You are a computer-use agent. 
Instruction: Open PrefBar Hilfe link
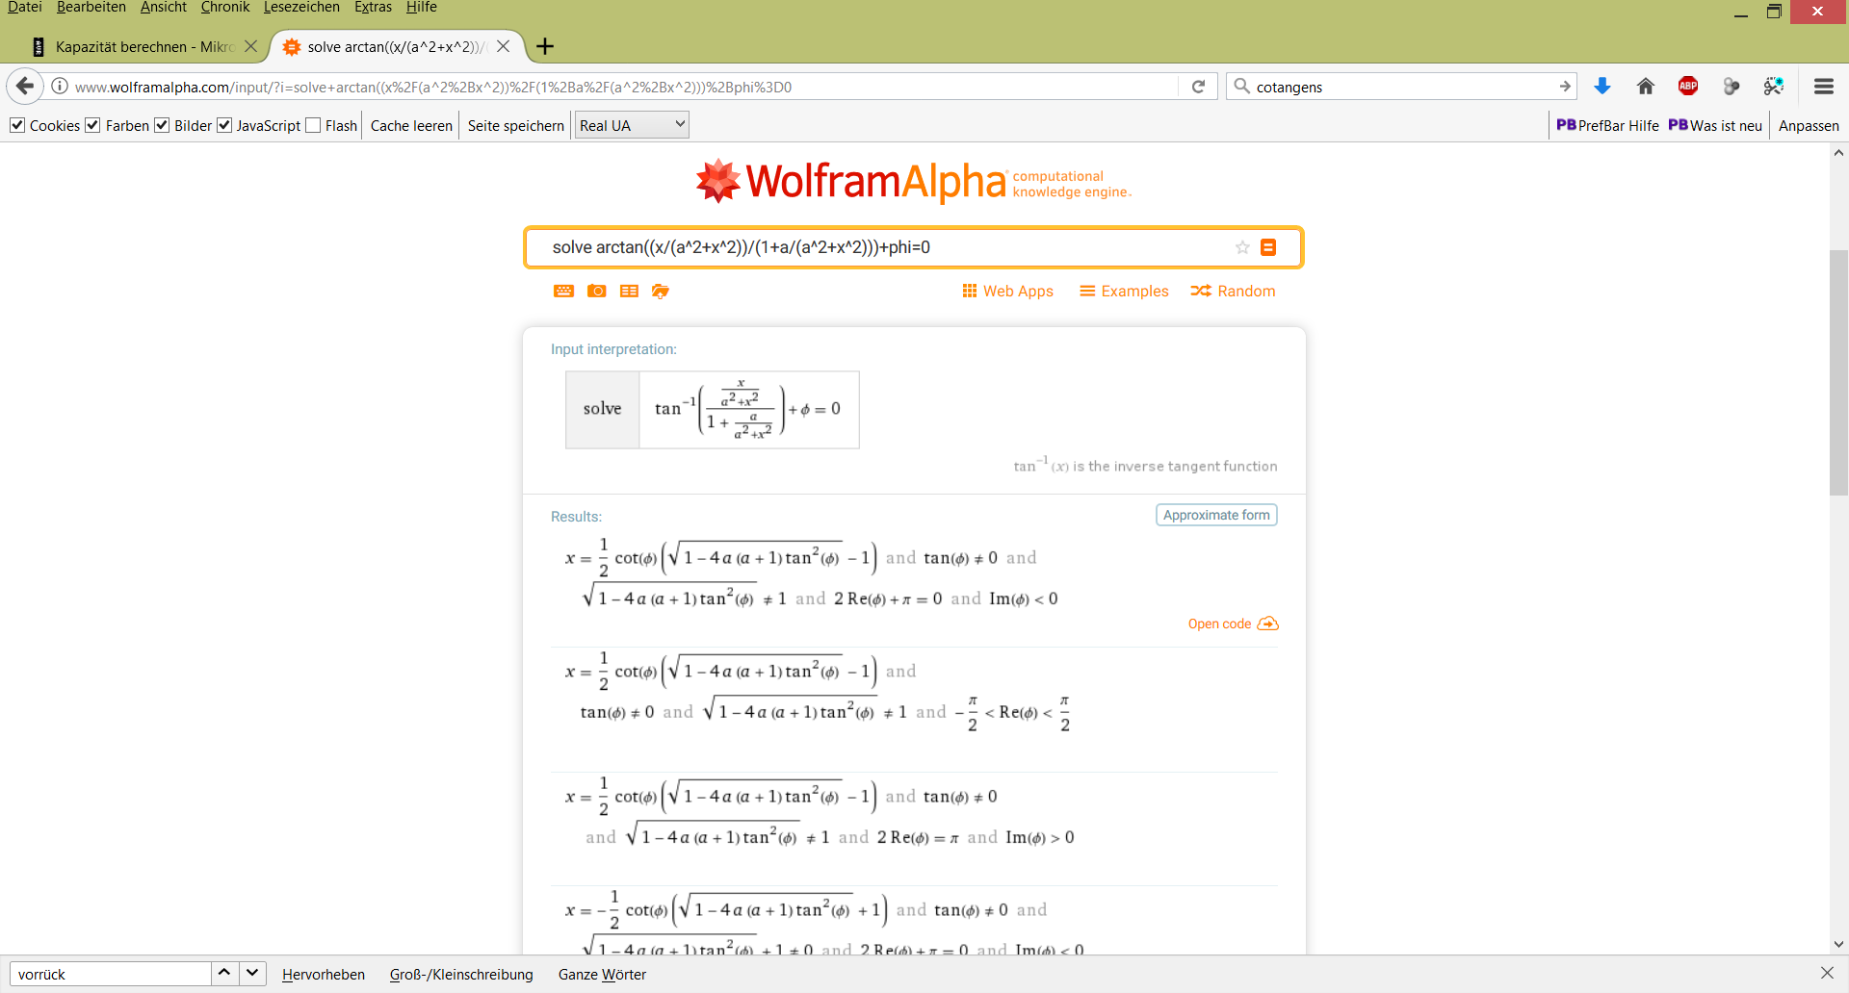click(x=1608, y=125)
